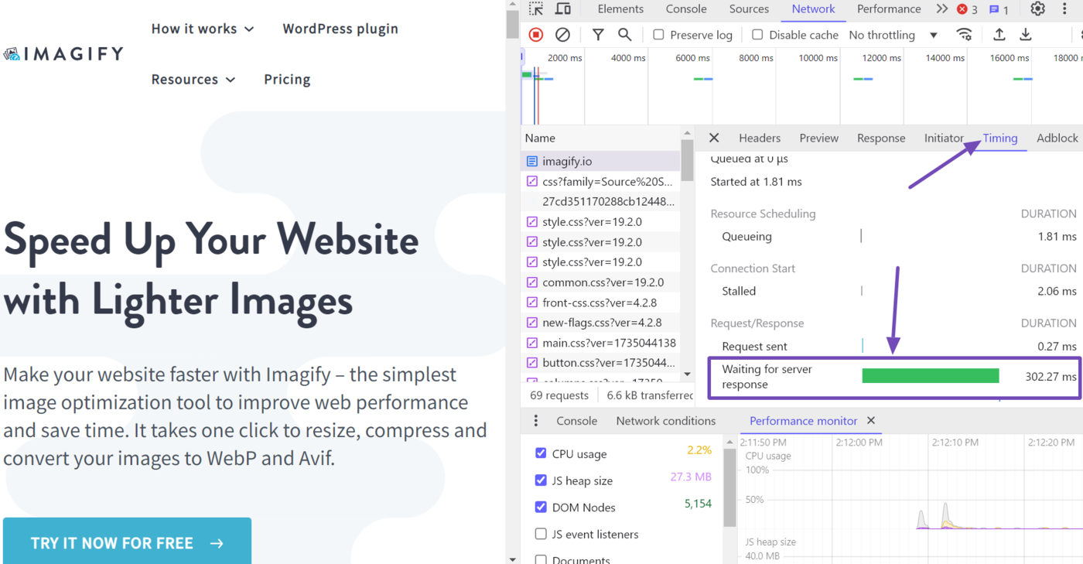Uncheck the CPU usage metric
The width and height of the screenshot is (1083, 564).
[541, 453]
